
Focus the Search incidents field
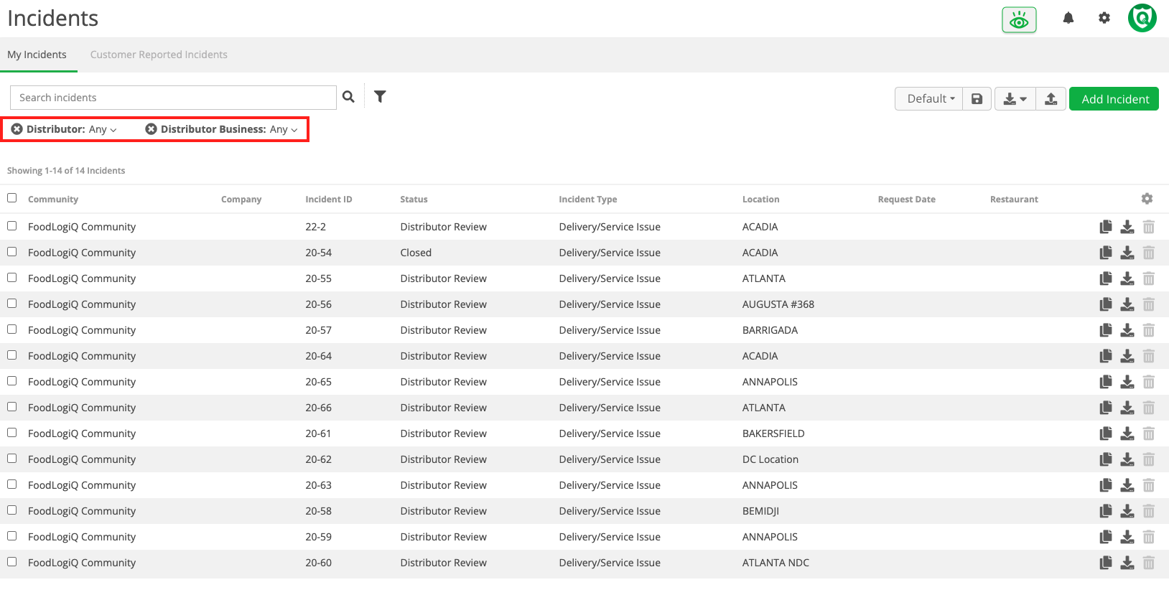point(173,98)
